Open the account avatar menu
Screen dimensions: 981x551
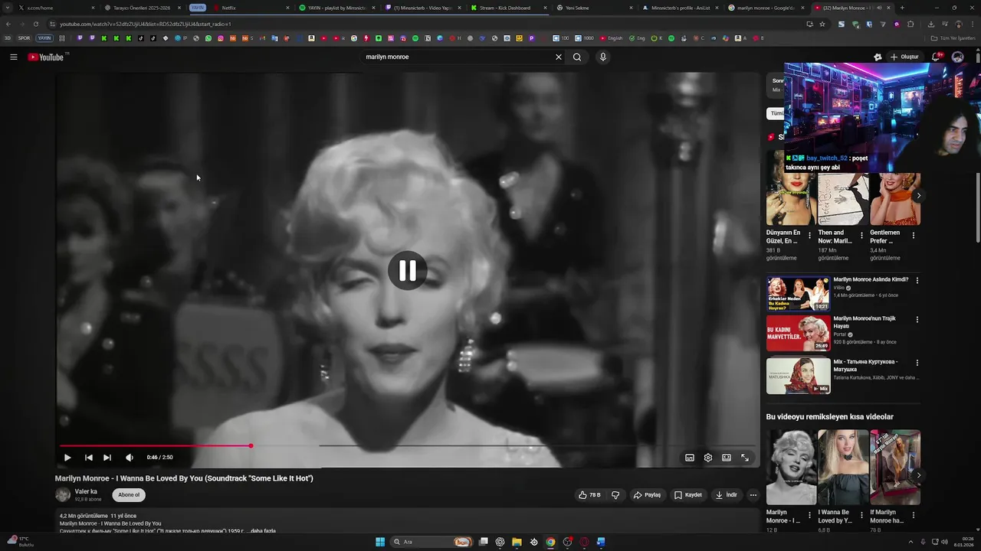(x=957, y=57)
